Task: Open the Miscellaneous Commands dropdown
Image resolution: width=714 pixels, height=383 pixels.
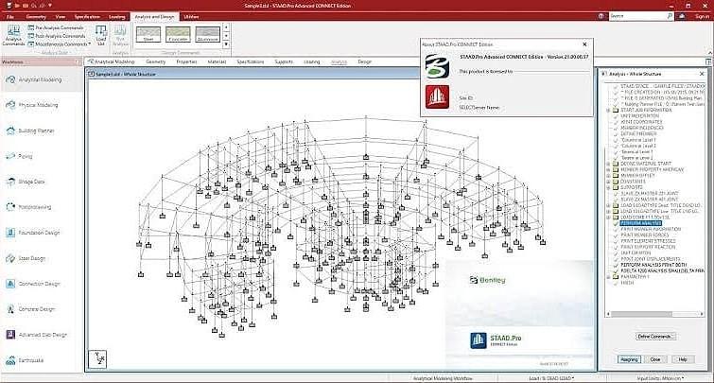Action: point(60,44)
